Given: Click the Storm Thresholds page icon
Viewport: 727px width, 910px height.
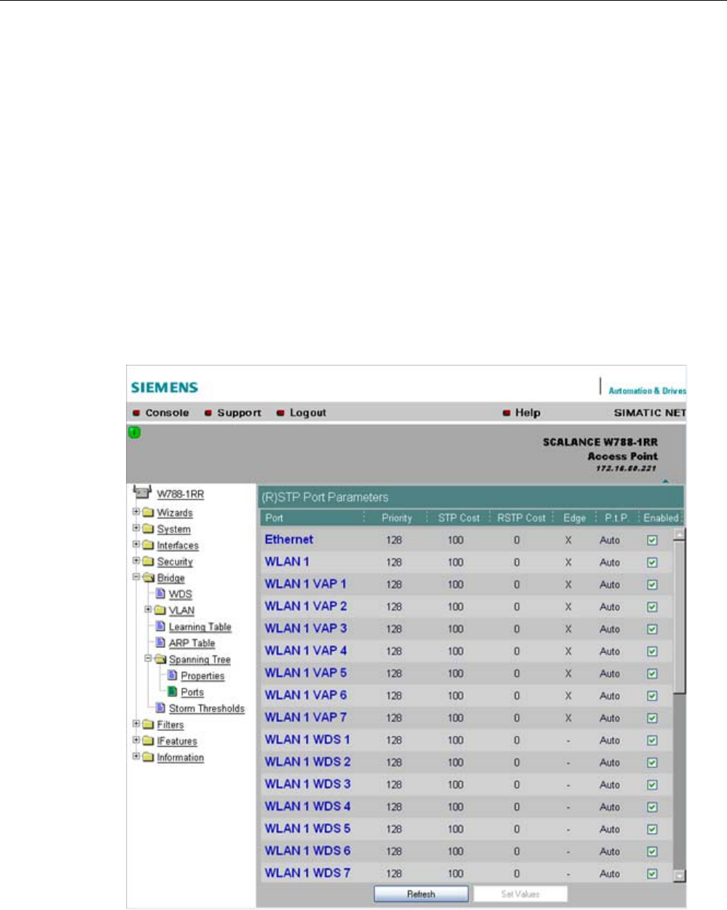Looking at the screenshot, I should tap(161, 708).
